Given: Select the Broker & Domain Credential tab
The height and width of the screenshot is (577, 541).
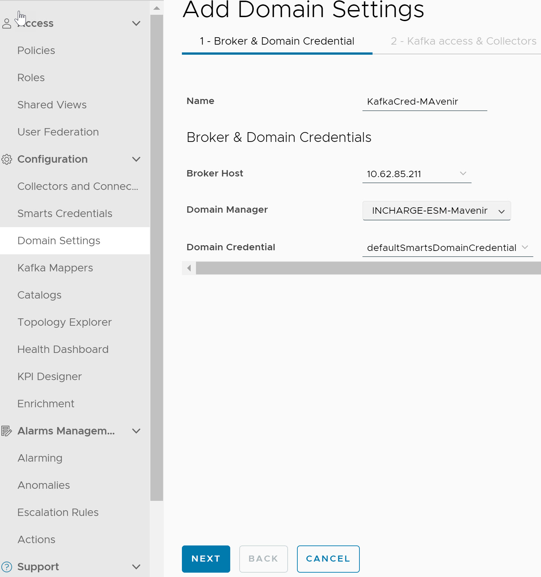Looking at the screenshot, I should point(277,41).
